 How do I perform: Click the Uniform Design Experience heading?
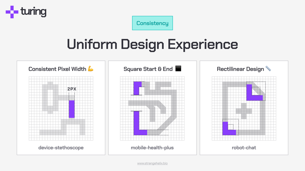tap(152, 44)
